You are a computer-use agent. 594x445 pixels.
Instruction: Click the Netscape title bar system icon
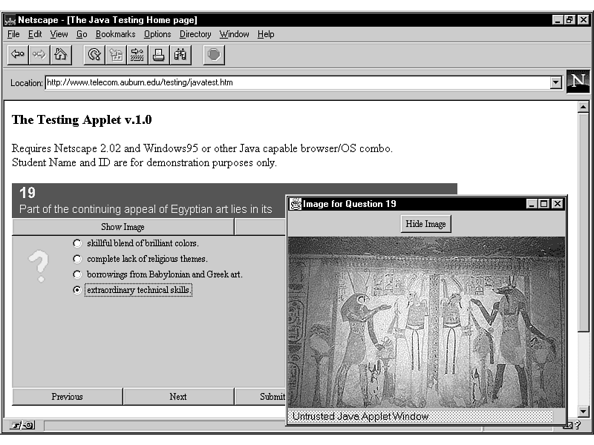tap(10, 20)
